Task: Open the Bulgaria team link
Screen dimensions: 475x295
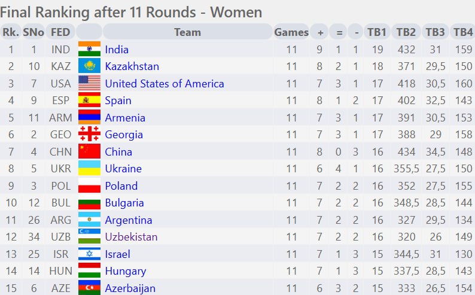Action: click(124, 203)
